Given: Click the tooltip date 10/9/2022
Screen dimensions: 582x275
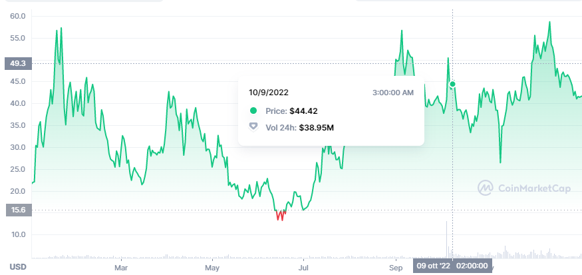Looking at the screenshot, I should coord(269,93).
